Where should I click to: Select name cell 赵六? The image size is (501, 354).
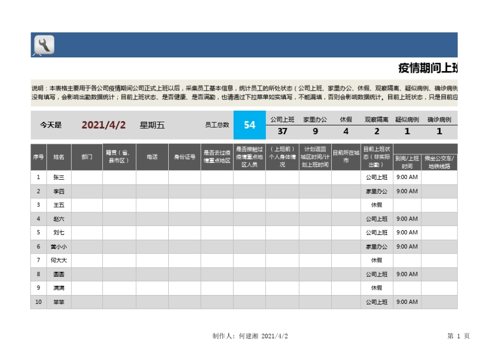59,219
